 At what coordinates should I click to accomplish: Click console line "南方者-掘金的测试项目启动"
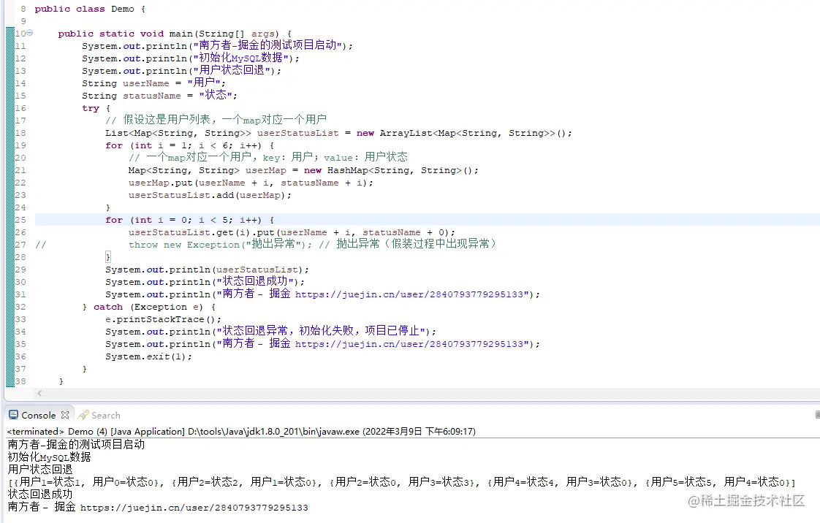(x=76, y=445)
